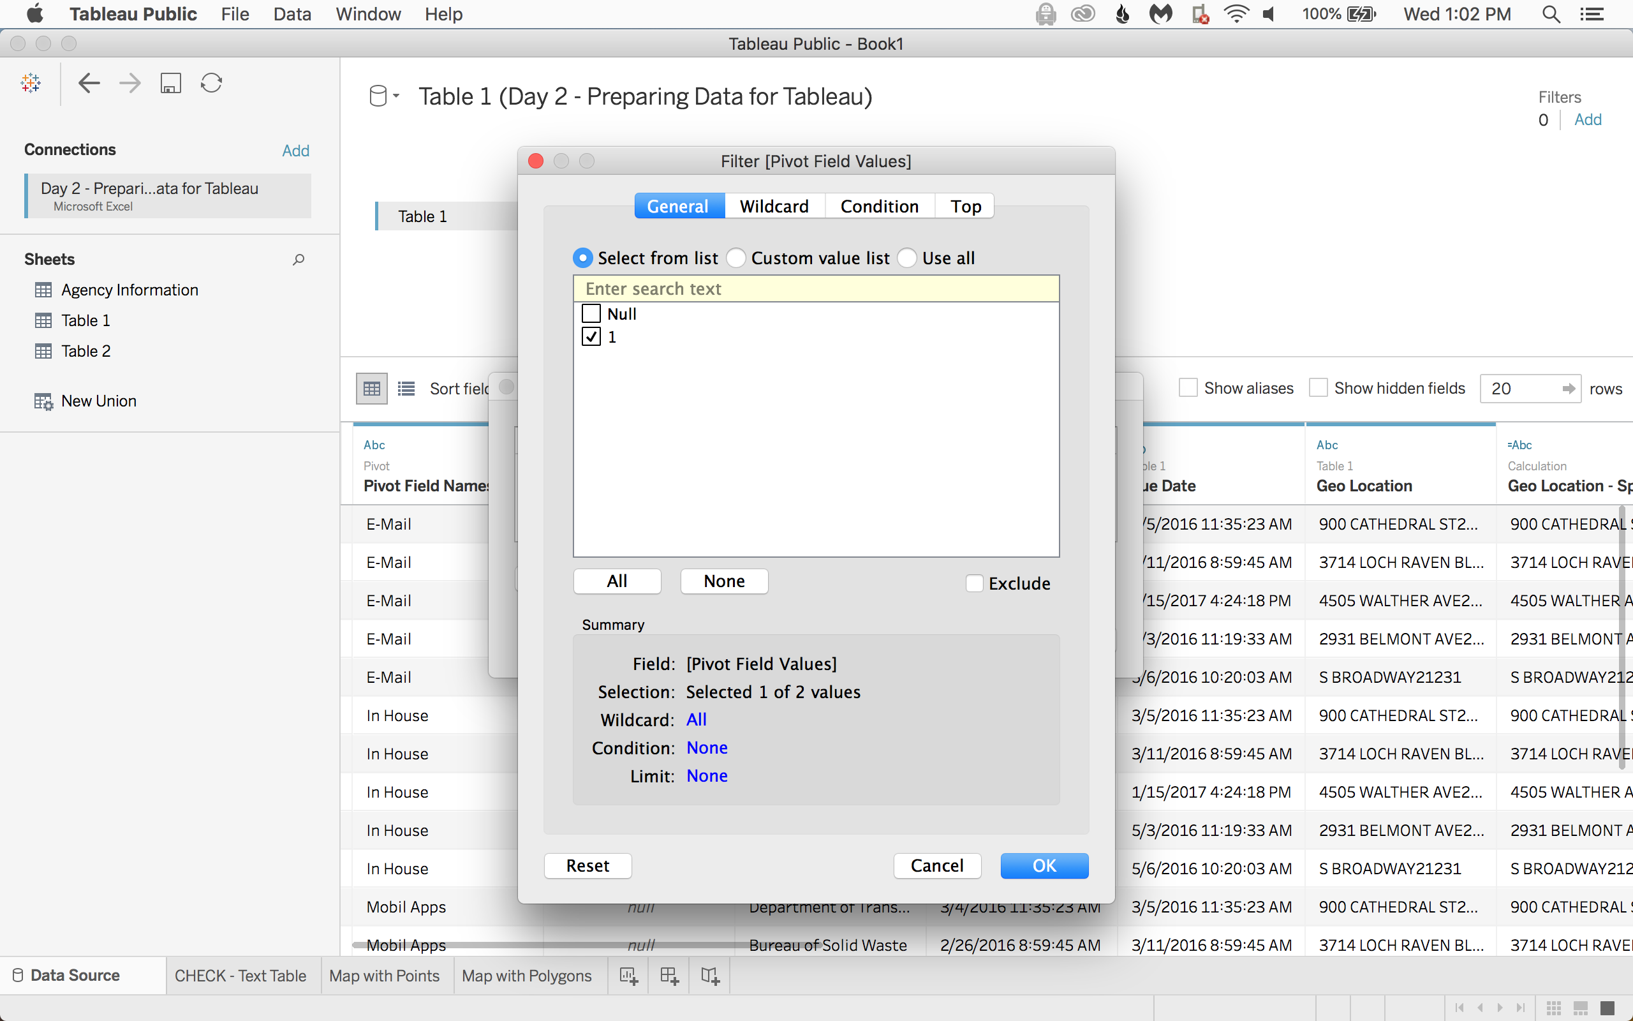This screenshot has height=1021, width=1633.
Task: Click the forward arrow toolbar icon
Action: [x=130, y=83]
